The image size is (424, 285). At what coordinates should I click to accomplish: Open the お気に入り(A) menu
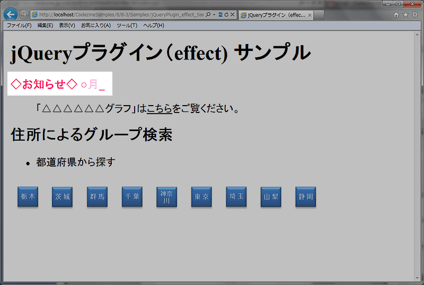96,25
